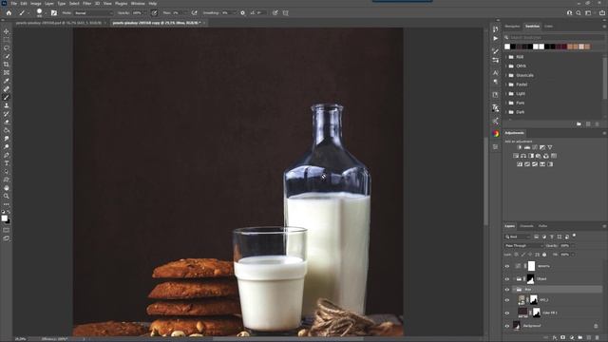Switch to the Color tab
The height and width of the screenshot is (342, 608).
[x=548, y=27]
